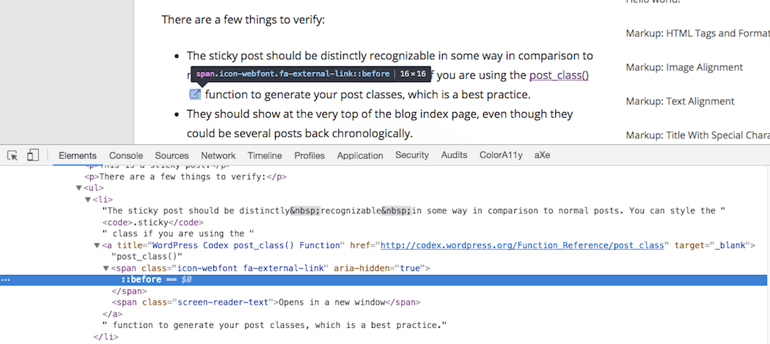Open the Audits tab
The image size is (770, 344).
pos(454,155)
